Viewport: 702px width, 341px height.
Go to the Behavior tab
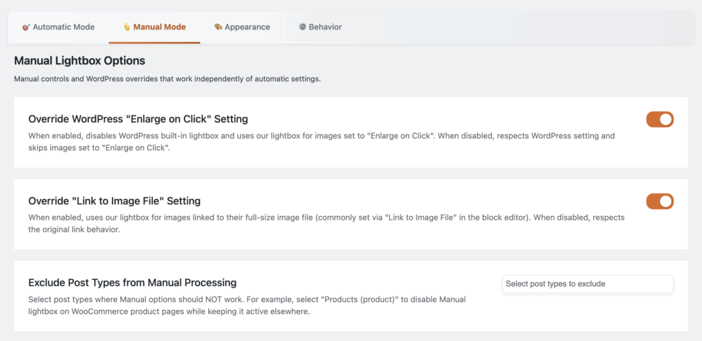325,27
